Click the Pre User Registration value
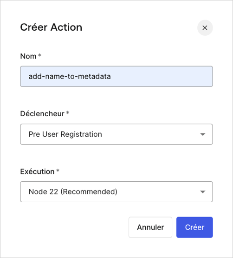The width and height of the screenshot is (233, 258). tap(65, 134)
